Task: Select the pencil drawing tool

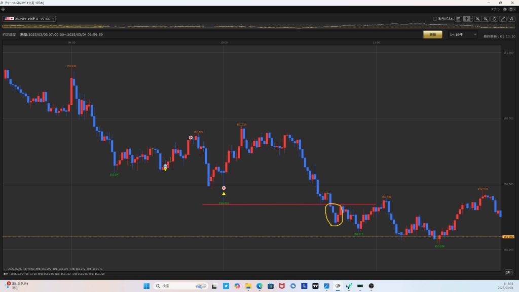Action: tap(503, 19)
